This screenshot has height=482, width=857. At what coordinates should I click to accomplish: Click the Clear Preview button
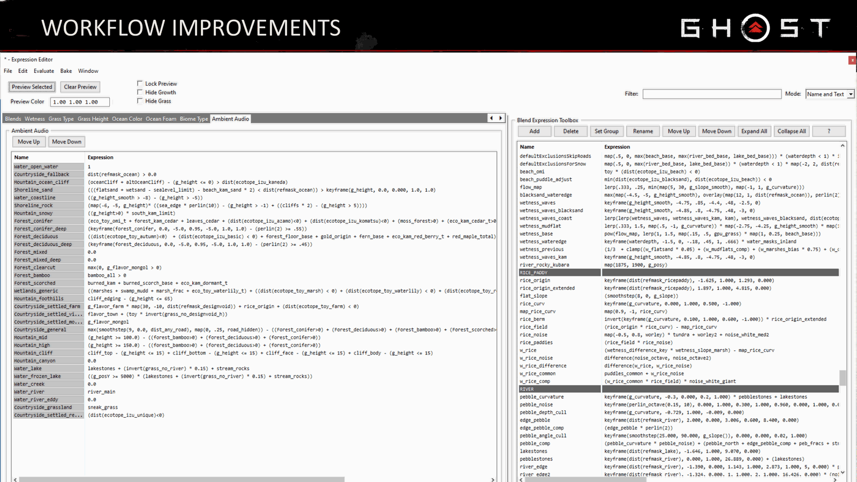click(x=80, y=87)
